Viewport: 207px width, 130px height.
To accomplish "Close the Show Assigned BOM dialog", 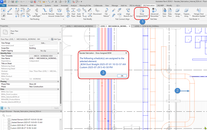I will (126, 53).
